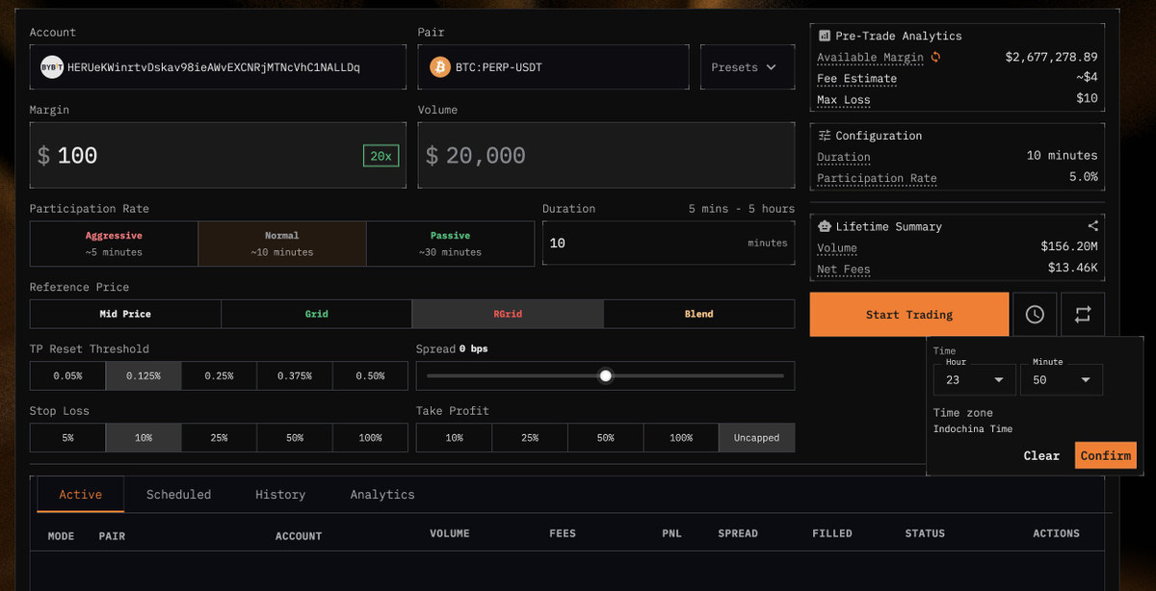Click the Lifetime Summary Volume label

click(837, 248)
